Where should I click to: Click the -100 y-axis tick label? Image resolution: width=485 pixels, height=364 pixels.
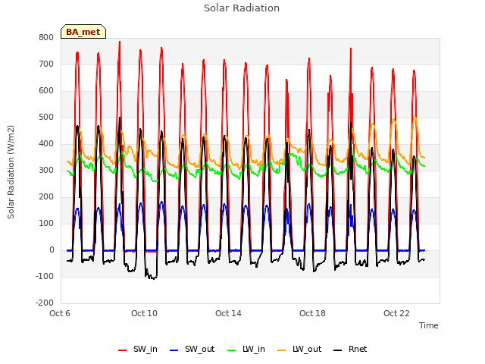point(45,276)
